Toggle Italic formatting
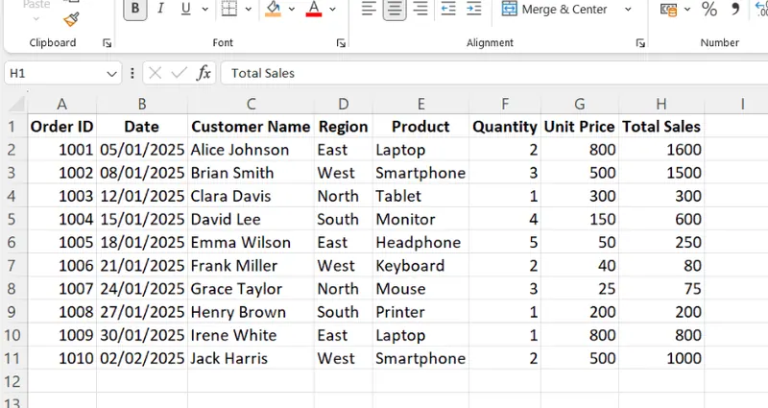This screenshot has width=768, height=408. 159,10
